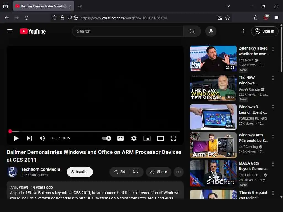Open site permissions icon in the address bar
Viewport: 283px width, 212px height.
click(x=70, y=18)
